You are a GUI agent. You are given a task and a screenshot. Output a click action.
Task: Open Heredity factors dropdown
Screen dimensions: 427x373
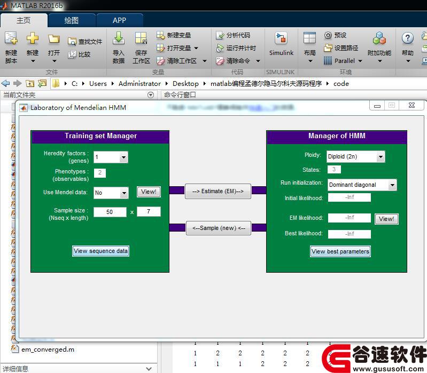123,157
